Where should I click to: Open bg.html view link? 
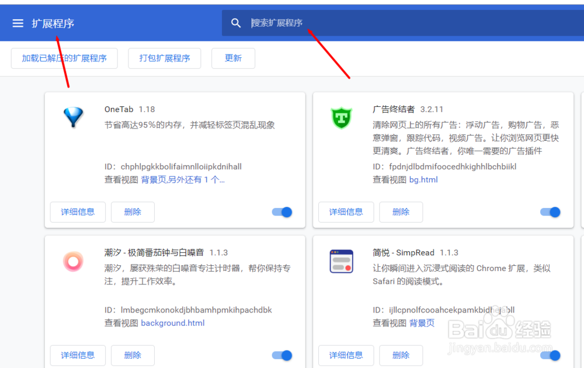click(423, 180)
